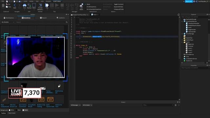Select the Black background option
This screenshot has width=210, height=118.
click(x=18, y=110)
